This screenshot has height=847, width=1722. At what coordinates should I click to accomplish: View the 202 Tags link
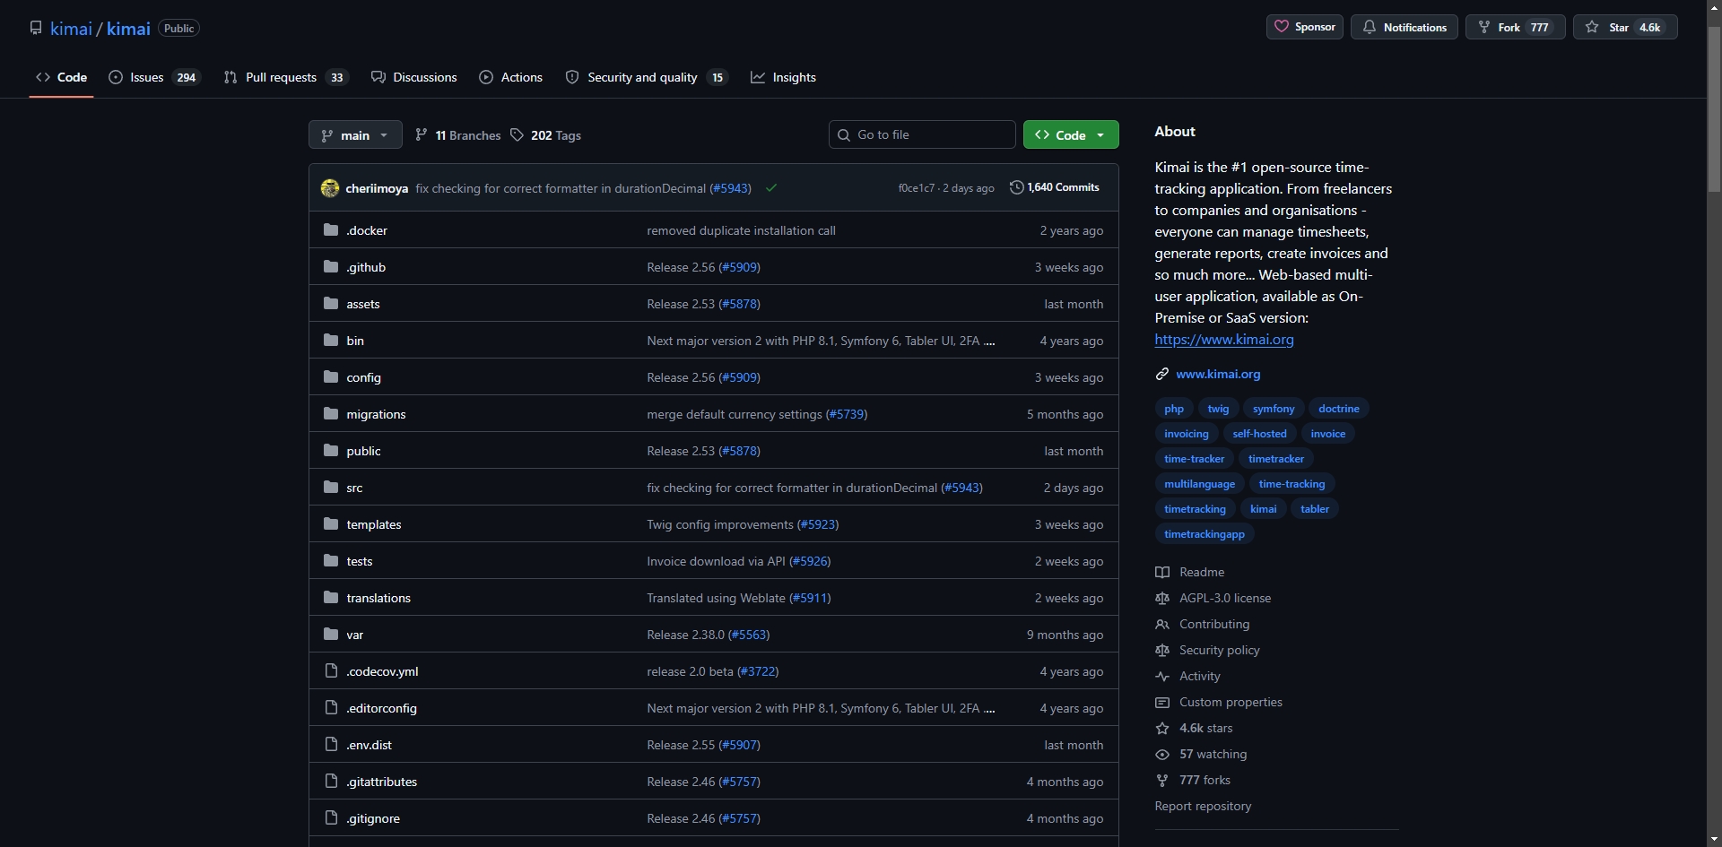tap(545, 135)
